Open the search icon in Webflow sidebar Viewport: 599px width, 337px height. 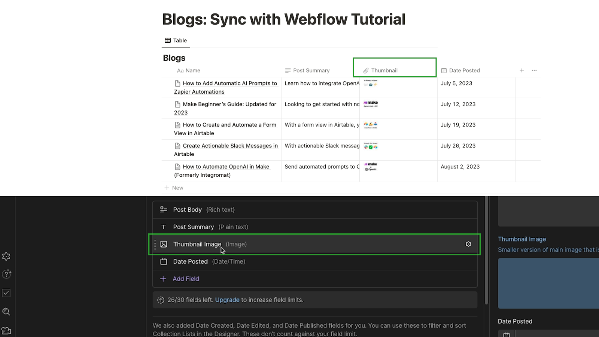[6, 312]
